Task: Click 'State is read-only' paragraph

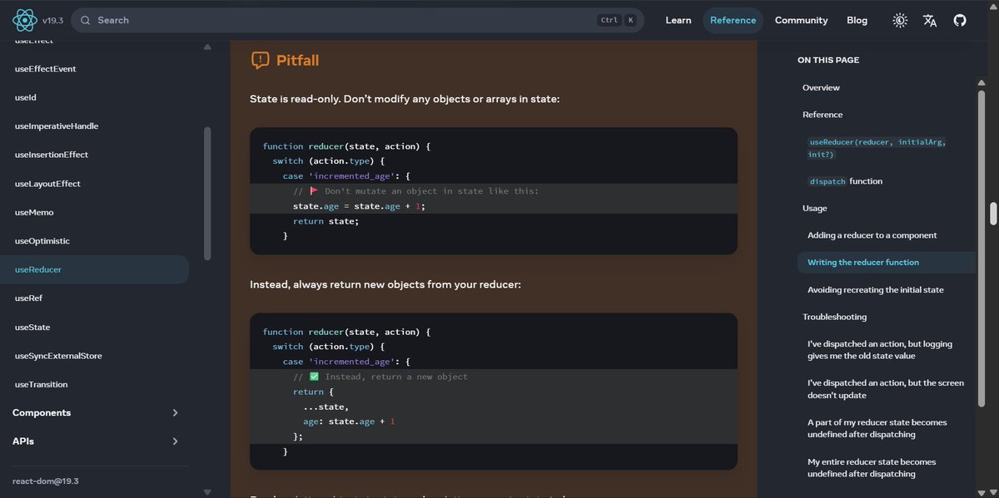Action: click(405, 99)
